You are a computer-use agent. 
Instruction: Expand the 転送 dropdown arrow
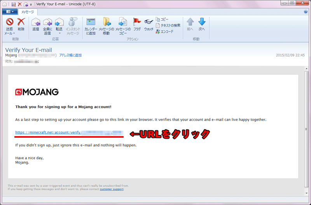tap(59, 33)
